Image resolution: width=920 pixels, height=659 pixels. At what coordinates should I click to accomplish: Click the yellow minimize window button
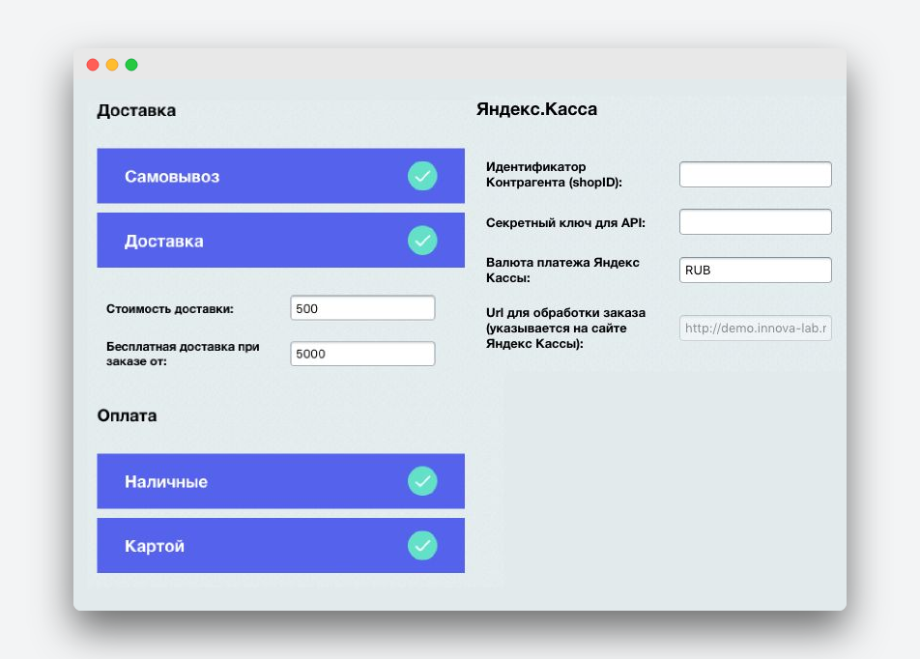pos(112,65)
